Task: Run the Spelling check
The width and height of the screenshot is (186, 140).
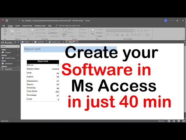Action: point(83,33)
